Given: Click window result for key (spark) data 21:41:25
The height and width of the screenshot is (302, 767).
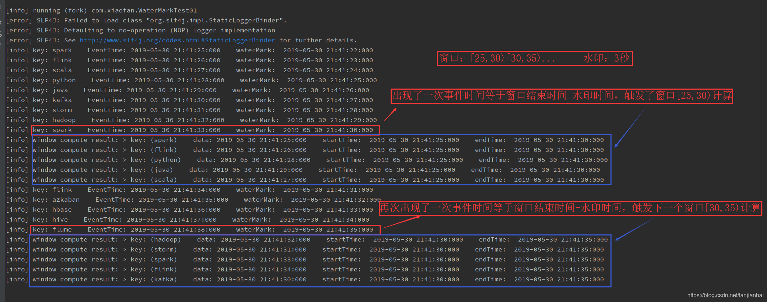Looking at the screenshot, I should pos(305,140).
